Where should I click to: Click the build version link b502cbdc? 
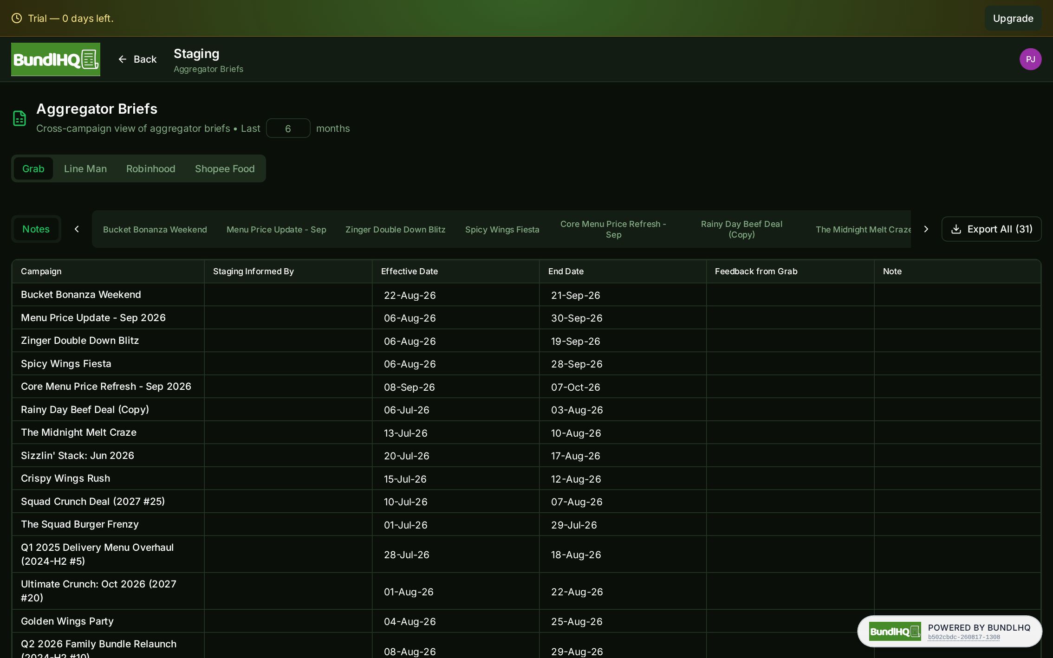click(964, 637)
